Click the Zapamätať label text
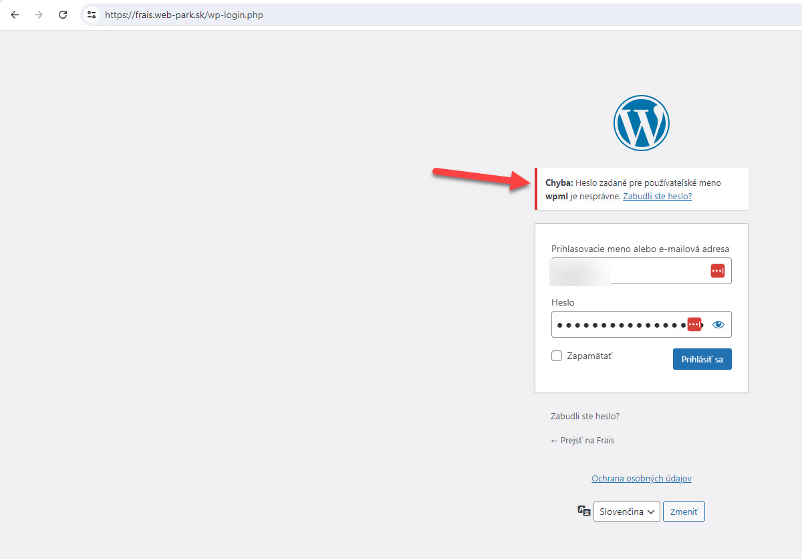Image resolution: width=802 pixels, height=559 pixels. [589, 356]
